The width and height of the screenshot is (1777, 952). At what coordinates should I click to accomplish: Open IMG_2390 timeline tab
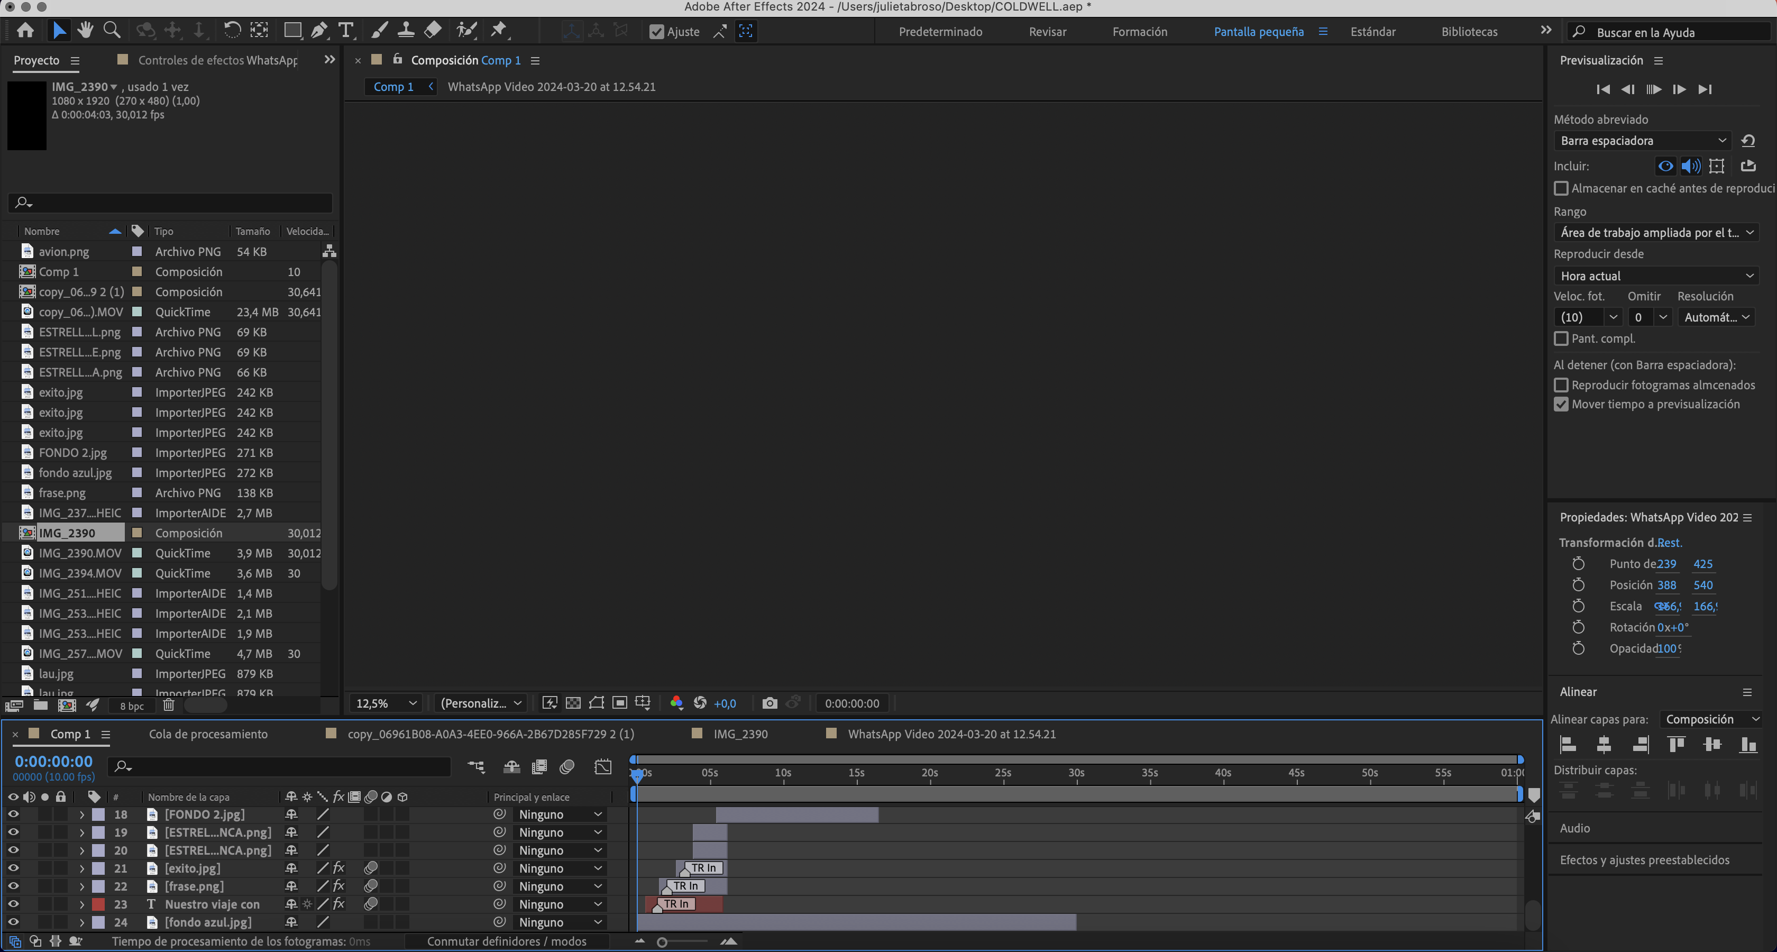coord(740,734)
